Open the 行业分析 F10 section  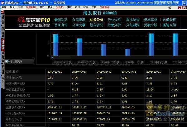pyautogui.click(x=114, y=20)
